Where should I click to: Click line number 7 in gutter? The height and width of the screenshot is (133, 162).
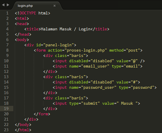[7, 45]
